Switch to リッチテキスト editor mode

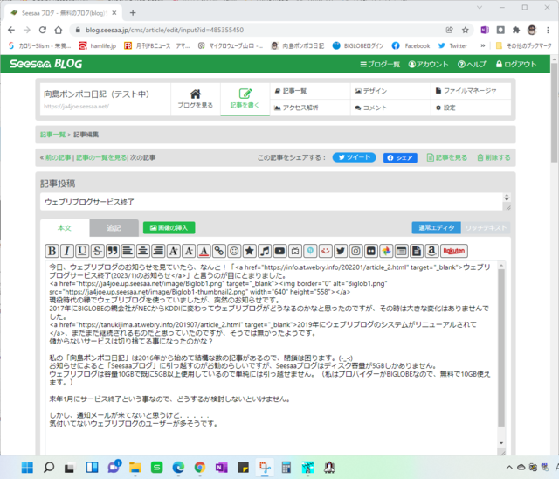[x=486, y=228]
